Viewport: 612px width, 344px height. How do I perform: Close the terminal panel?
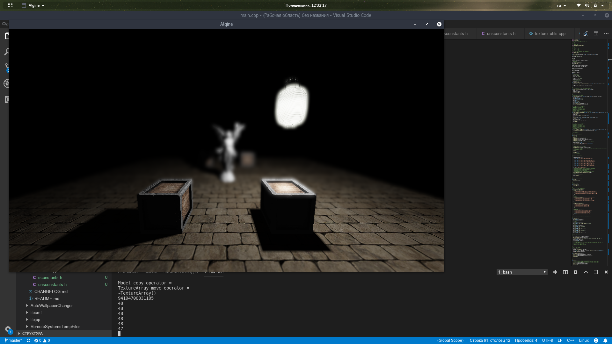pyautogui.click(x=606, y=272)
